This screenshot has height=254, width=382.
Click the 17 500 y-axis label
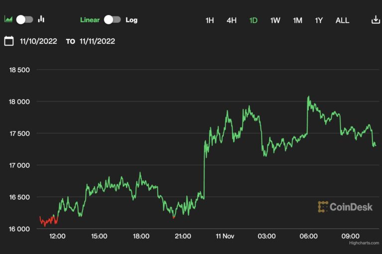[19, 133]
